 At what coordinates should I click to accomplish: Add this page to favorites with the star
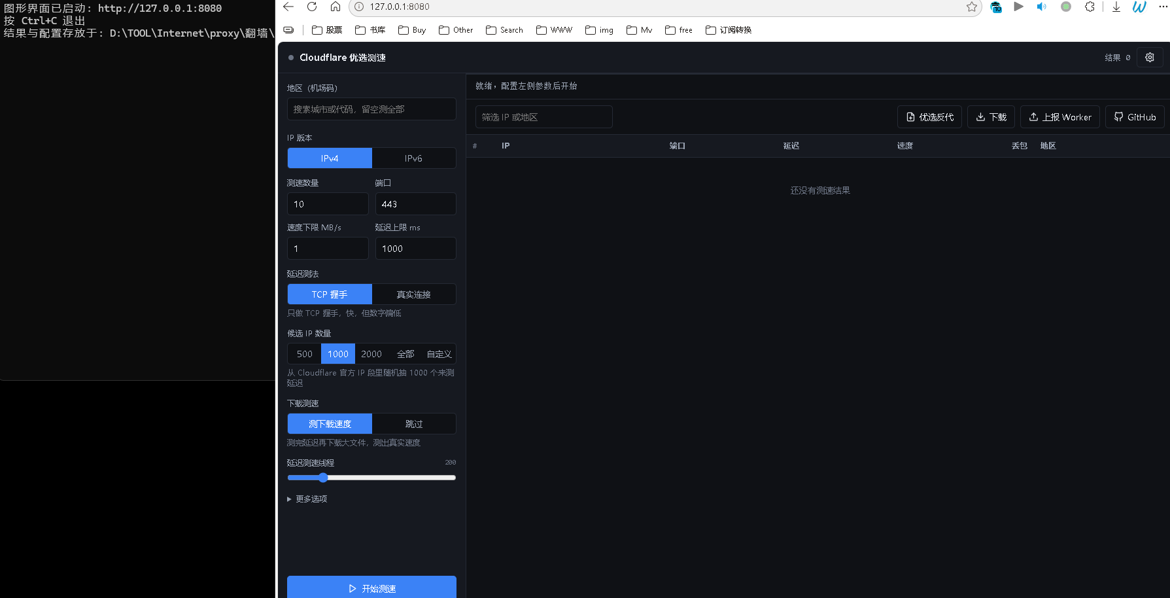pyautogui.click(x=972, y=7)
